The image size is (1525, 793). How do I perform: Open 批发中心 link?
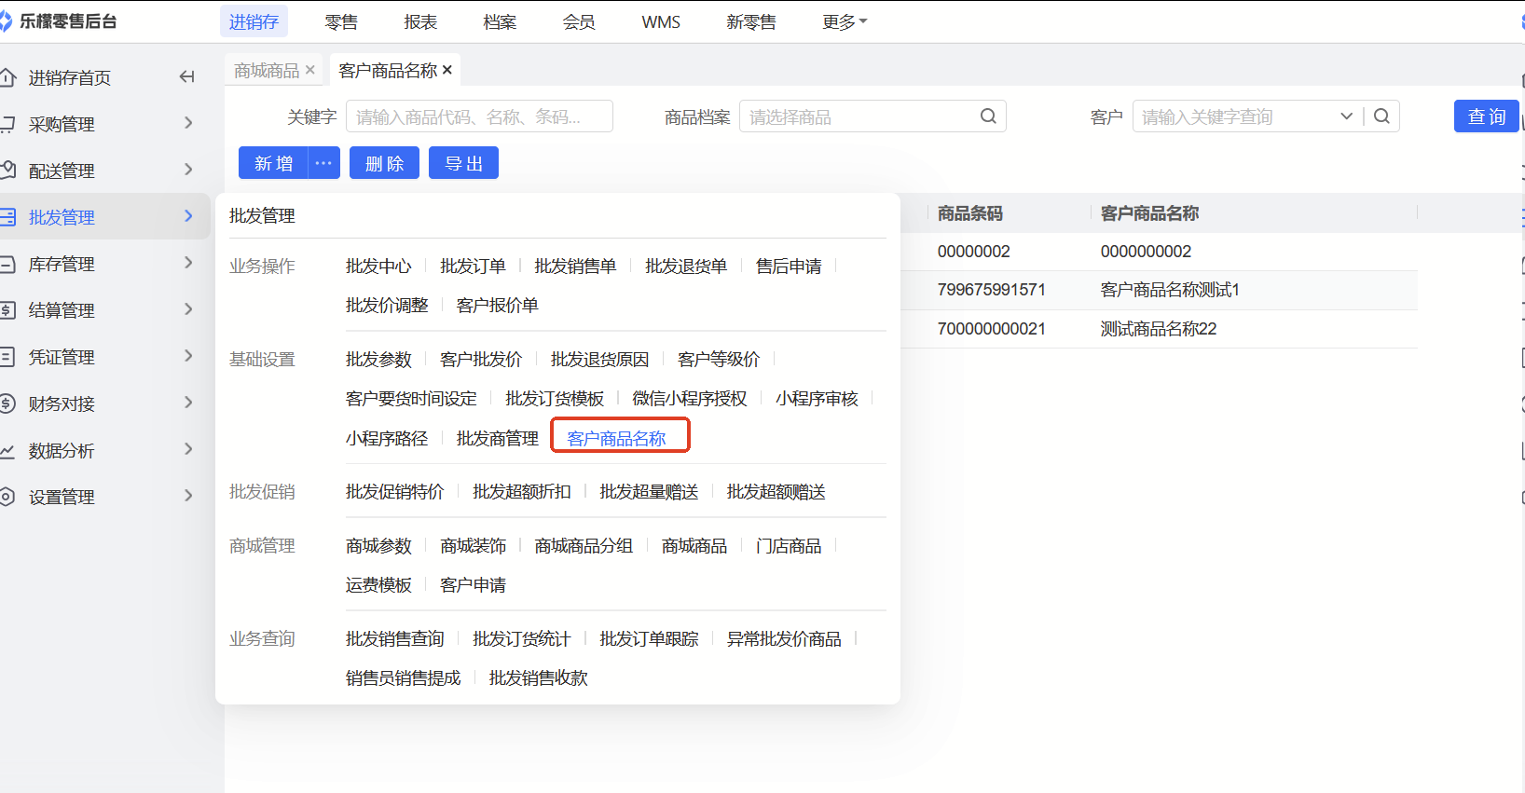(x=378, y=267)
